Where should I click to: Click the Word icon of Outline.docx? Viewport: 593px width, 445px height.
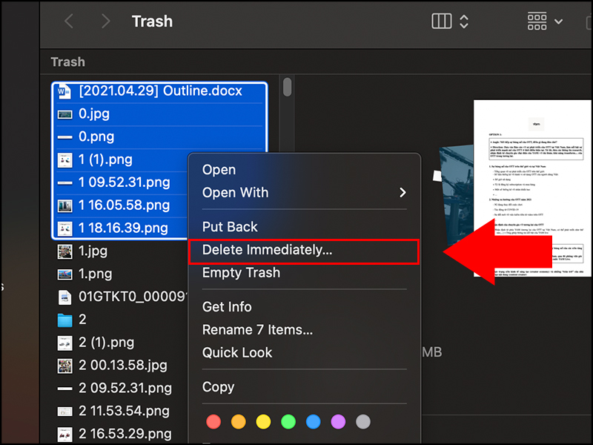click(x=64, y=91)
